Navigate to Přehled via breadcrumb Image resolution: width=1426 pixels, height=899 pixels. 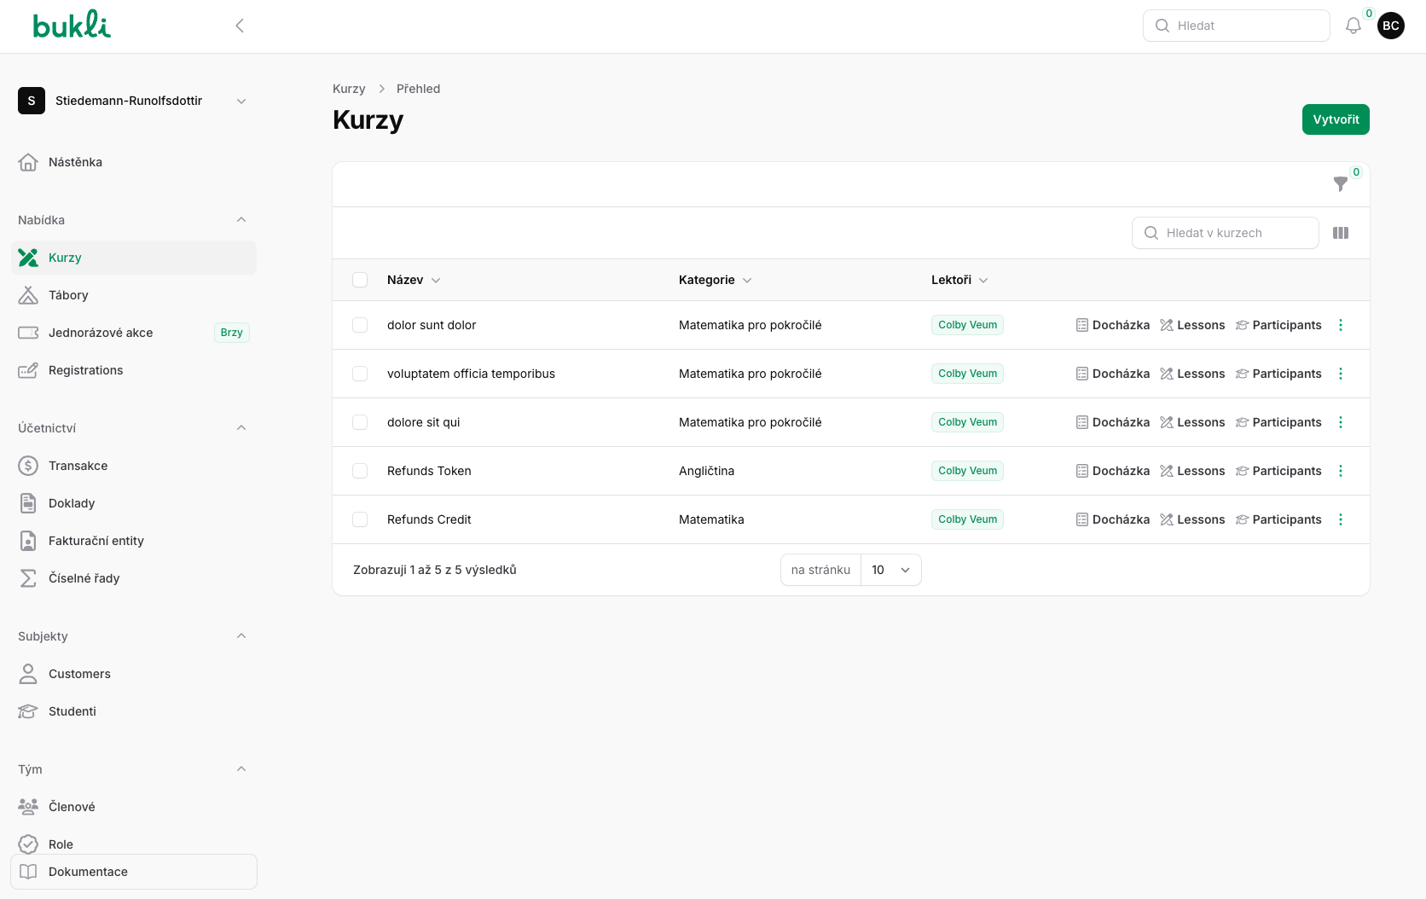[418, 89]
